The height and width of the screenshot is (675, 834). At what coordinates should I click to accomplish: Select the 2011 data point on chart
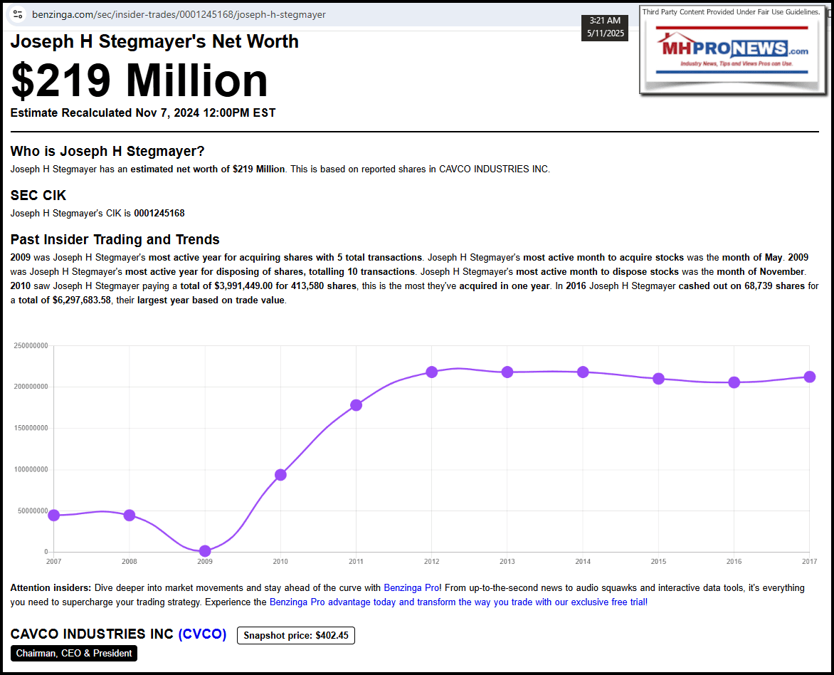356,405
